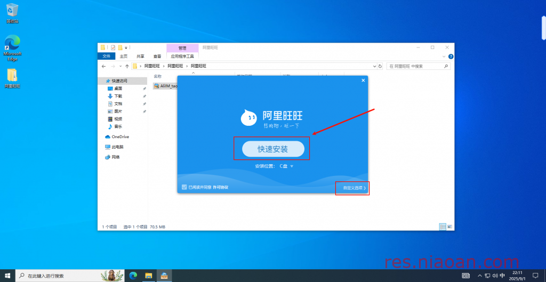The width and height of the screenshot is (546, 282).
Task: Click the properties quick access toolbar icon
Action: tap(113, 47)
